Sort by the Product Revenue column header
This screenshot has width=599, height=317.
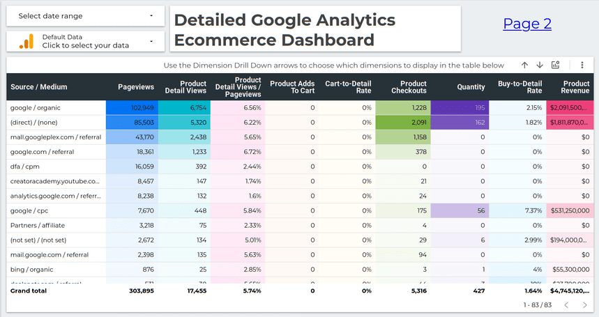(x=575, y=87)
